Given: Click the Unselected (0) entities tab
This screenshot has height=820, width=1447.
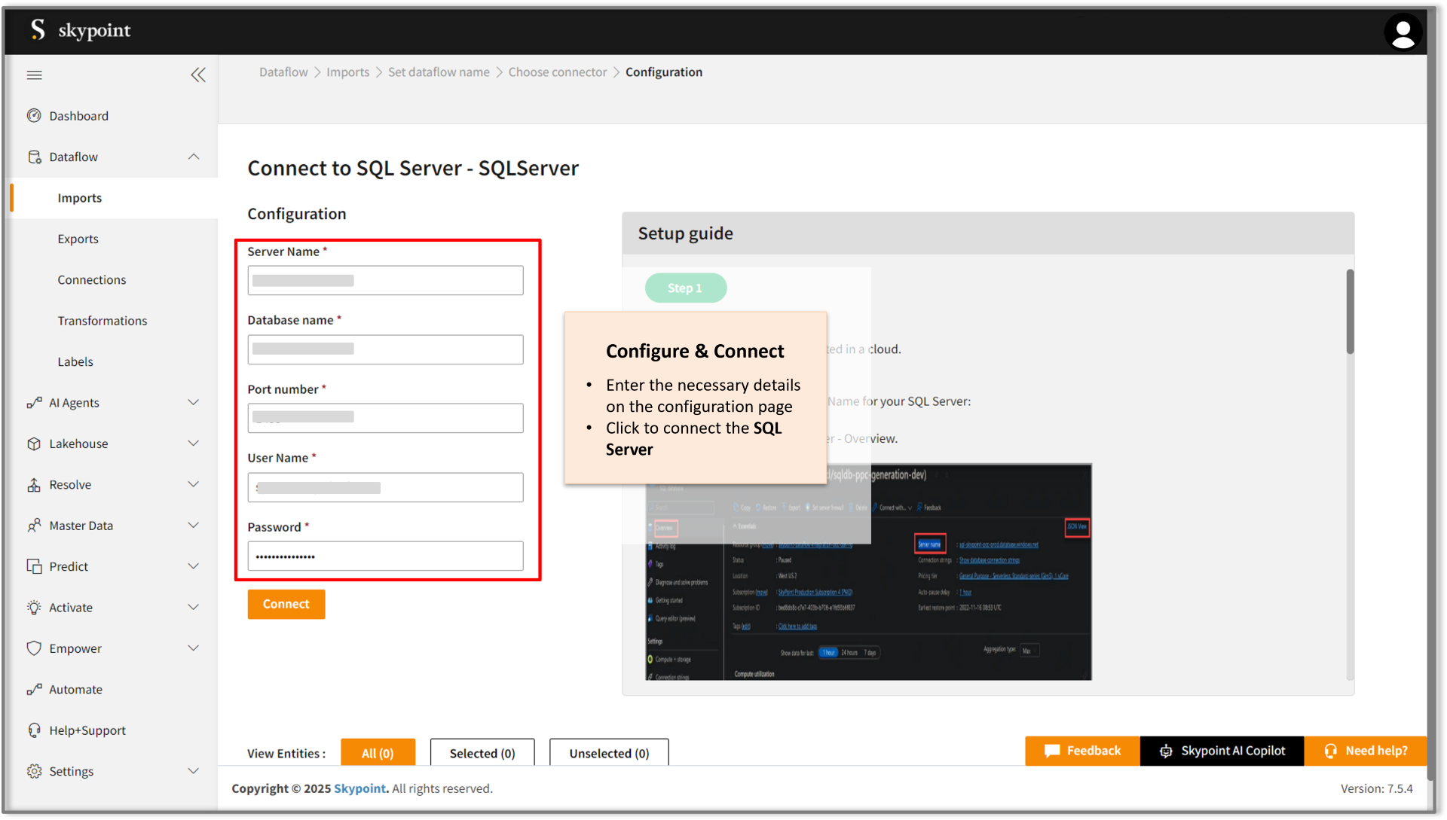Looking at the screenshot, I should (607, 752).
